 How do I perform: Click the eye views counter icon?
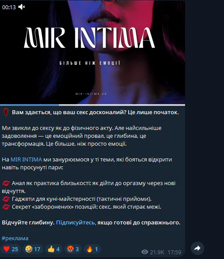145,252
